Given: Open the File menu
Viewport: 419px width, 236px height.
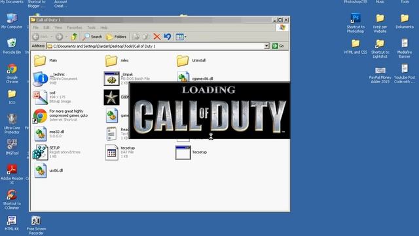Looking at the screenshot, I should (x=35, y=28).
